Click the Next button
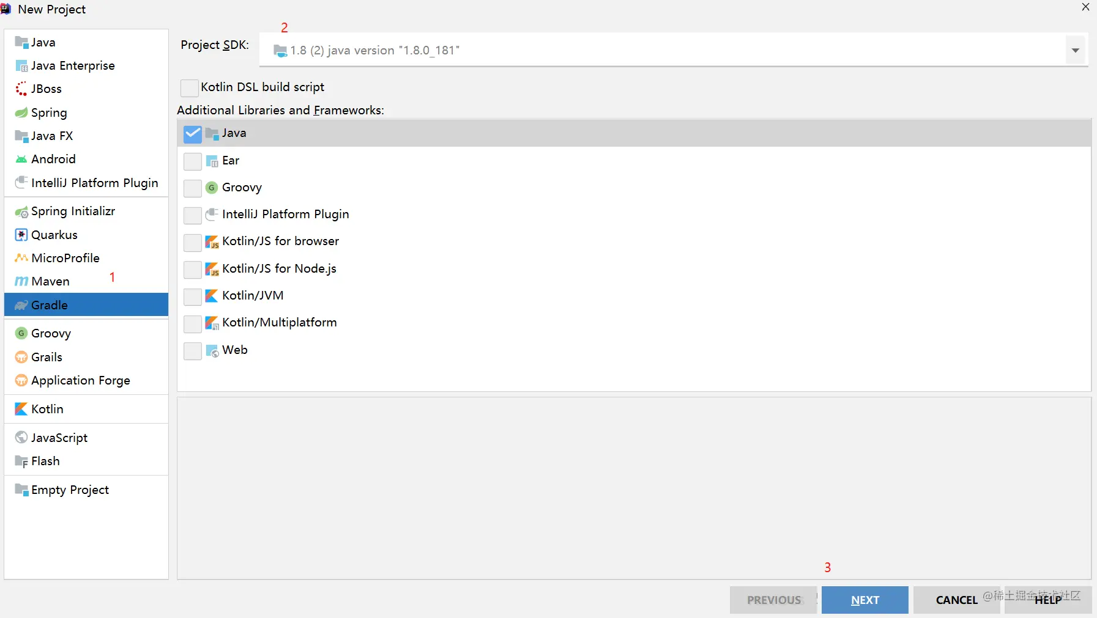 865,600
